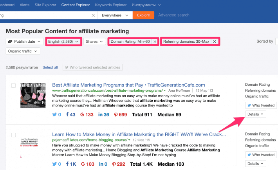The width and height of the screenshot is (278, 170).
Task: Click Pinterest shares count 699 icon
Action: 120,115
